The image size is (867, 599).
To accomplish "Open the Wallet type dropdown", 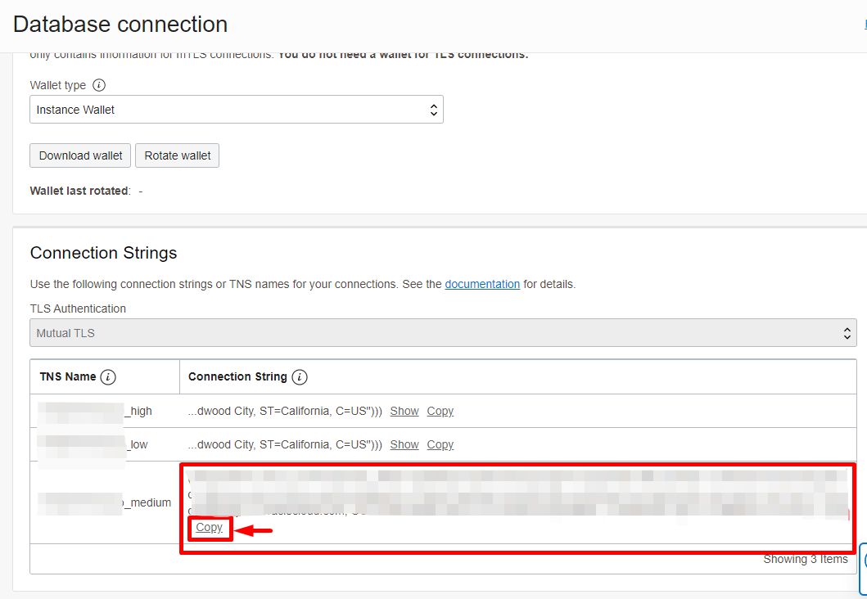I will click(x=237, y=109).
